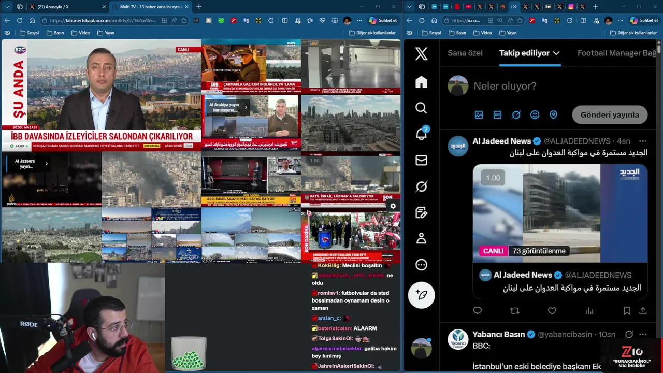The width and height of the screenshot is (663, 373).
Task: Open tab search chevron in left browser
Action: click(7, 7)
